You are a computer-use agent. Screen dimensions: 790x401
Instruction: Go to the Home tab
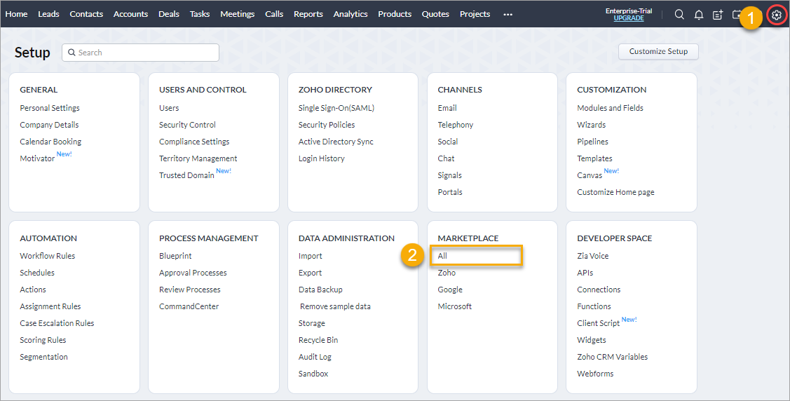(17, 14)
